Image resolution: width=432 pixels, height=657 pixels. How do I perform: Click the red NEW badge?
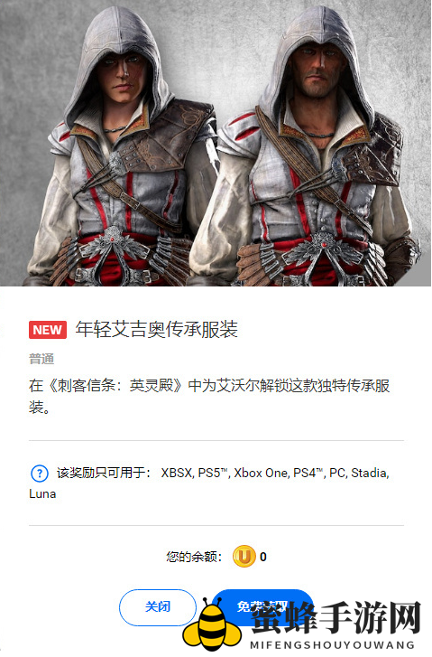click(x=48, y=330)
